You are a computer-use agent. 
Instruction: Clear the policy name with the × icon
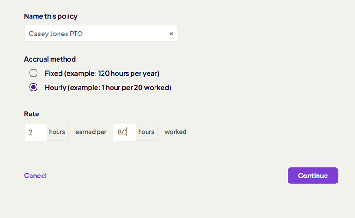171,34
